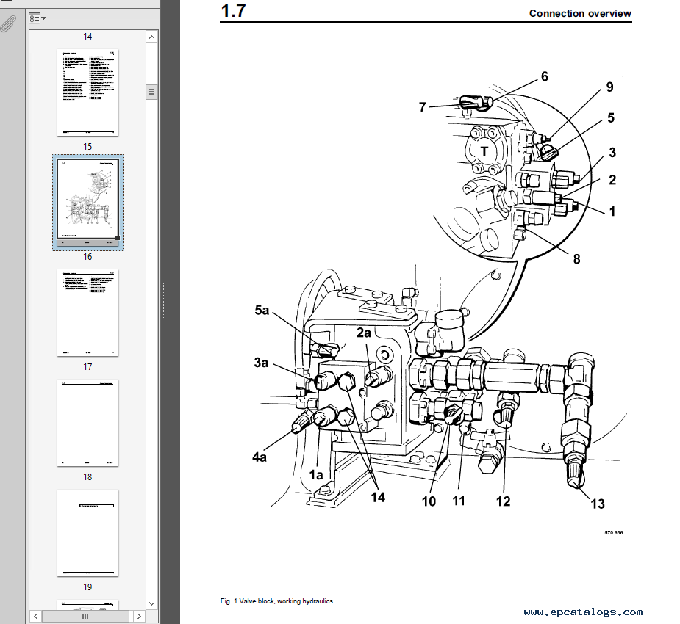Click the section number "1.7" heading
This screenshot has height=624, width=680.
233,11
